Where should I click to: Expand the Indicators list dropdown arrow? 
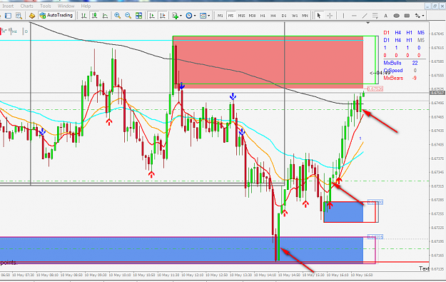point(181,16)
